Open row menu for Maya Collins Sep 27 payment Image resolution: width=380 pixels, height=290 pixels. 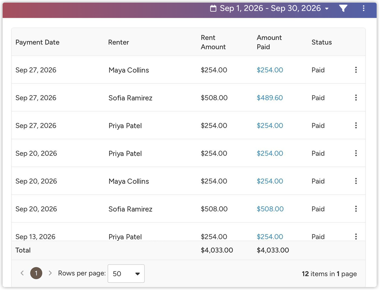coord(356,70)
